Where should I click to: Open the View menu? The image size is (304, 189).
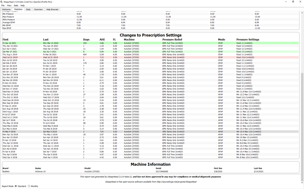(9, 5)
